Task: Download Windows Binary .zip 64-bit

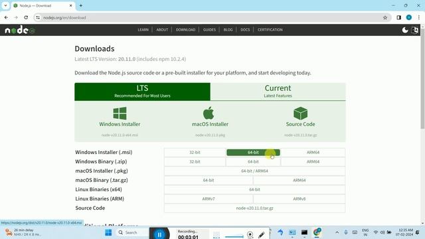Action: (253, 162)
